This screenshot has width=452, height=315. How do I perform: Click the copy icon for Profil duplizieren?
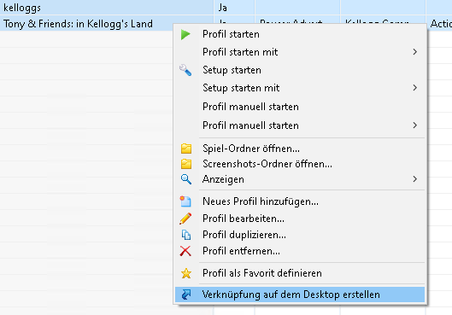click(186, 235)
